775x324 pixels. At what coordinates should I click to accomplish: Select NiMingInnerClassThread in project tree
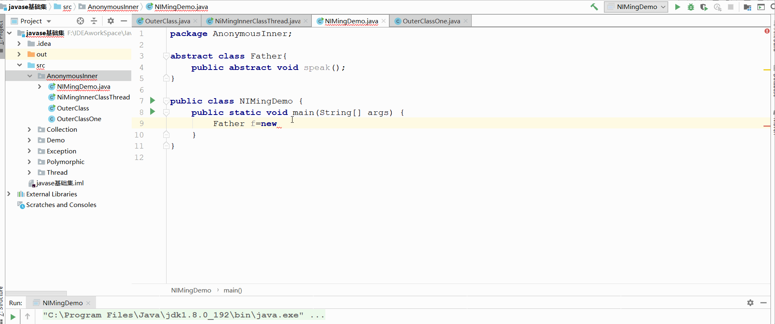point(93,97)
